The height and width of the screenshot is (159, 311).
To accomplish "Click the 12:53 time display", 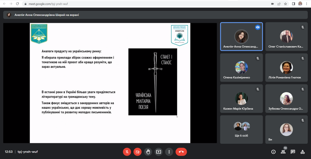I will (x=9, y=152).
